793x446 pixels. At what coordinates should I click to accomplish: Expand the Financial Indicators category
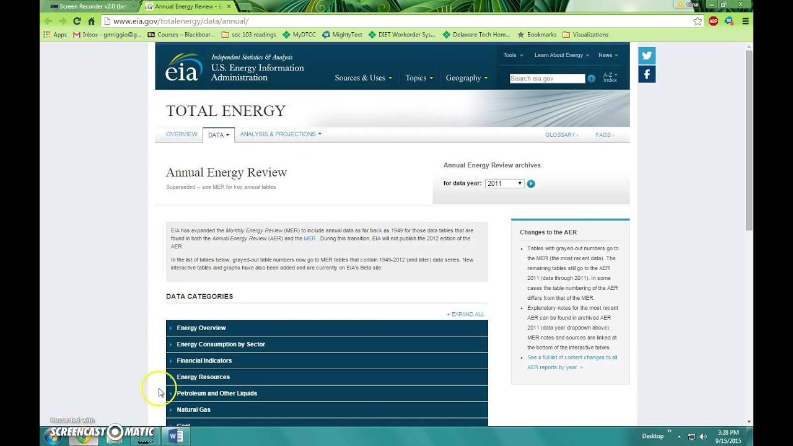point(327,361)
